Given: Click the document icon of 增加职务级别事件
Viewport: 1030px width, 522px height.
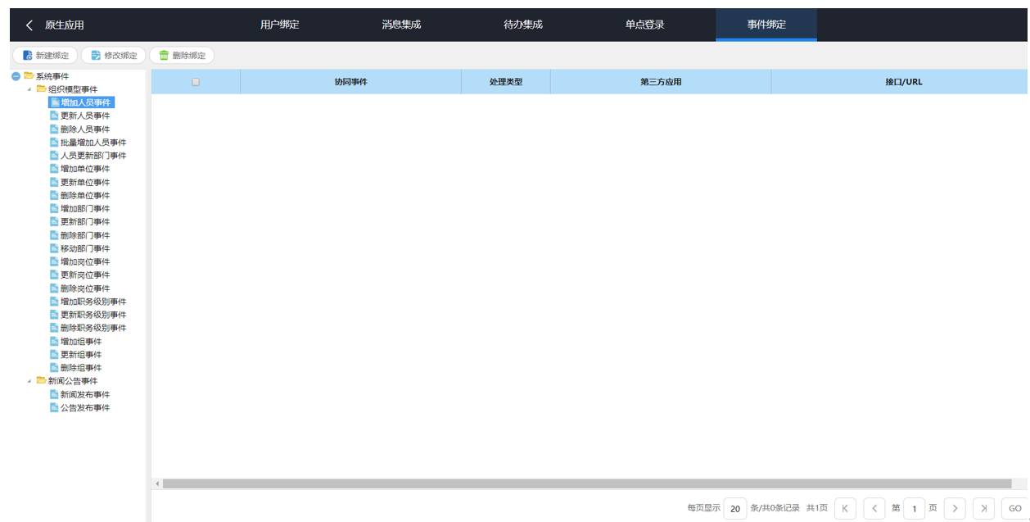Looking at the screenshot, I should pos(54,302).
